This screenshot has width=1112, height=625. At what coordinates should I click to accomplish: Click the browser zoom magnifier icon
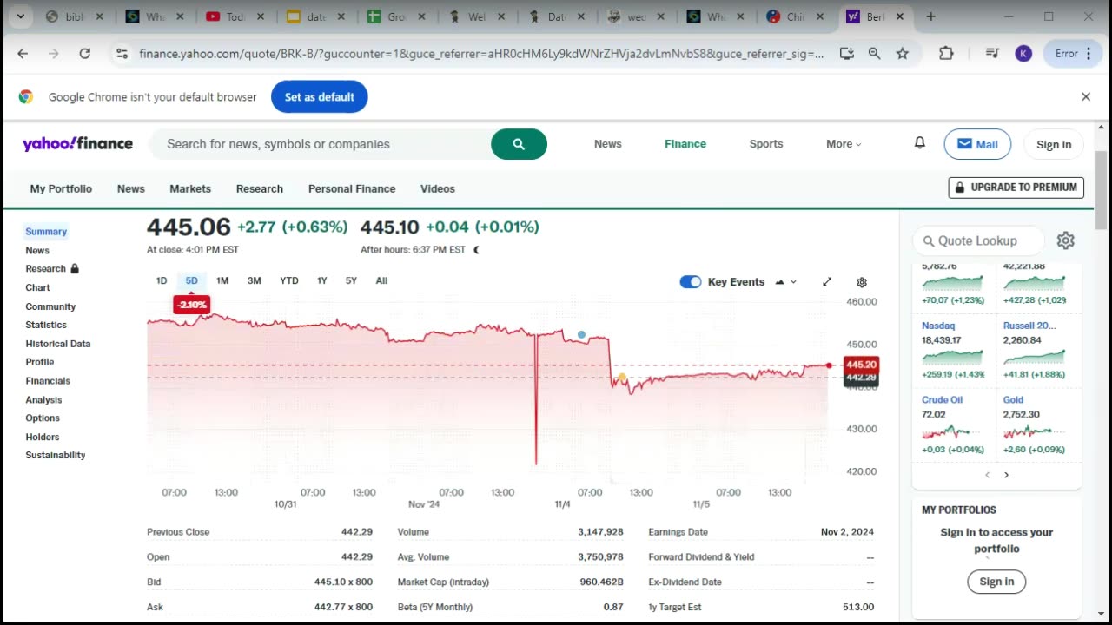click(875, 54)
